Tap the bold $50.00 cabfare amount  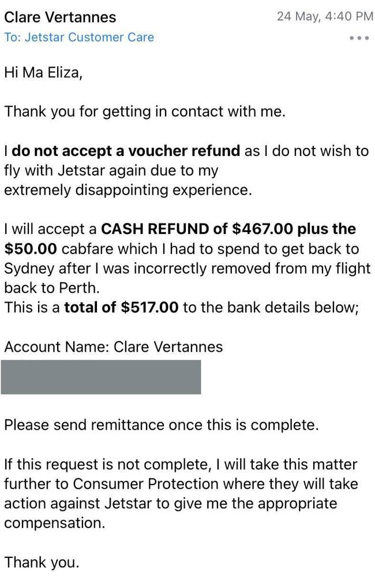click(31, 249)
